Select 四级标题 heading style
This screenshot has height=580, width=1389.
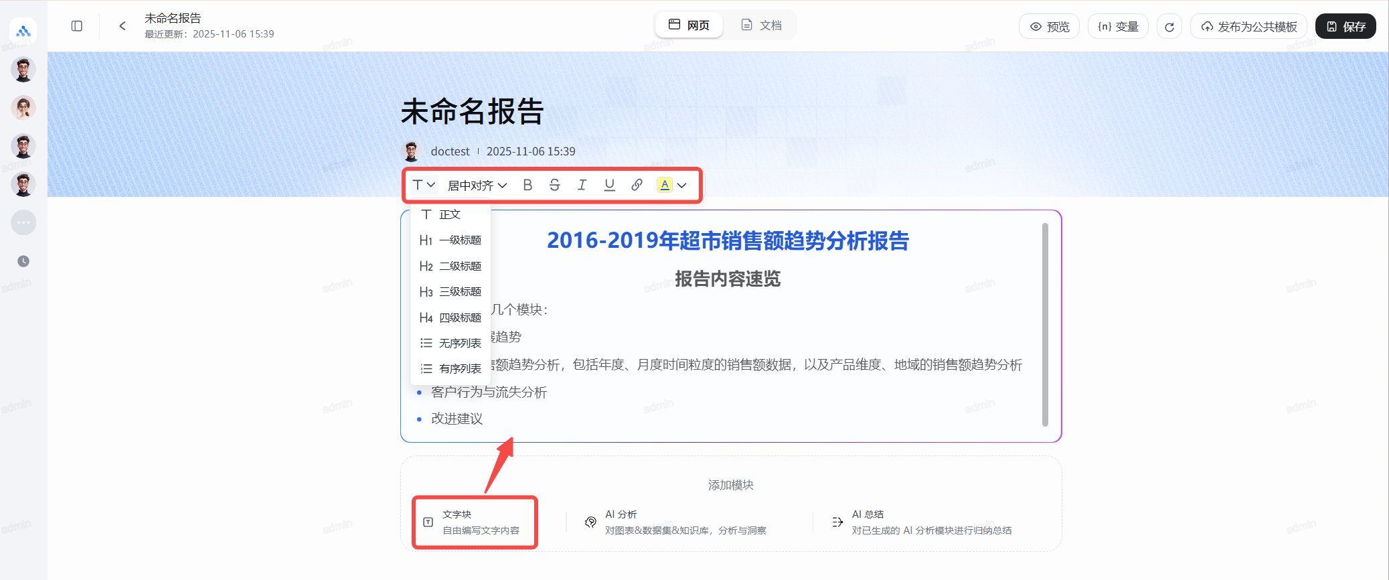[x=451, y=317]
